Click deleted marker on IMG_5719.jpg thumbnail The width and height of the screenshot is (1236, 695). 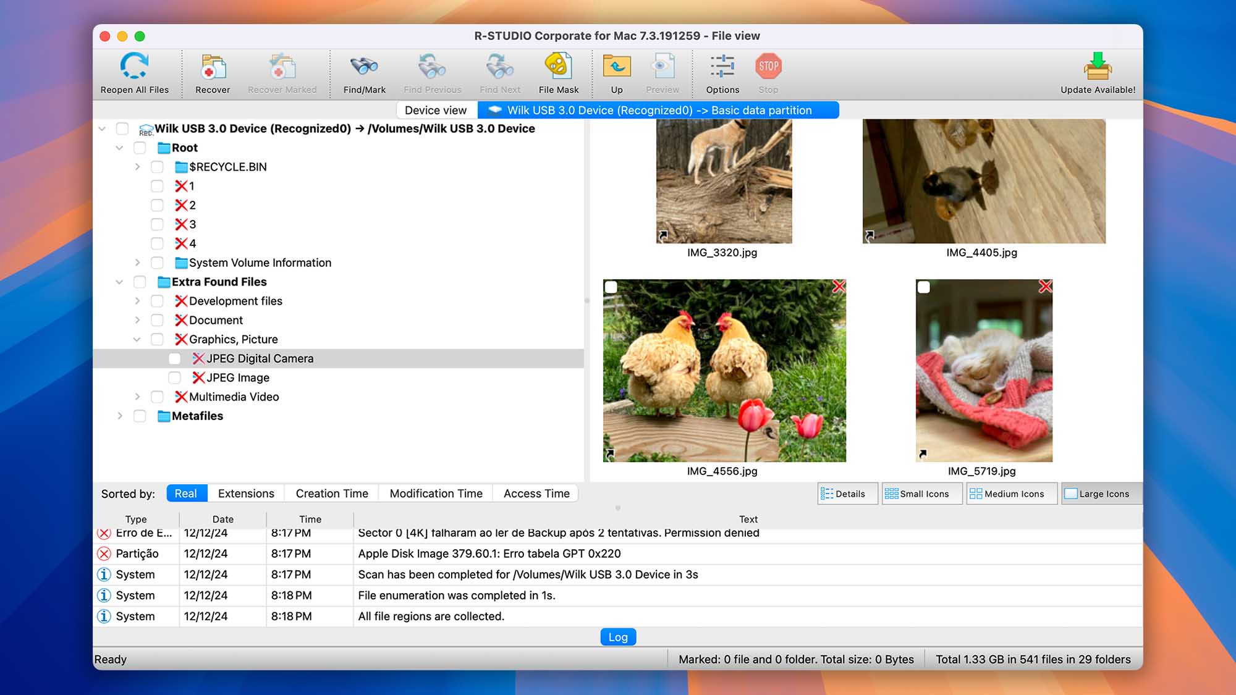[1045, 287]
